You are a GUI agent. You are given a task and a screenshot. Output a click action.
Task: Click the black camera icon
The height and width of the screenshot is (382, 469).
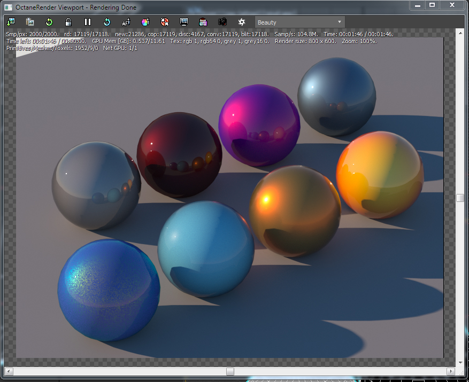[222, 22]
